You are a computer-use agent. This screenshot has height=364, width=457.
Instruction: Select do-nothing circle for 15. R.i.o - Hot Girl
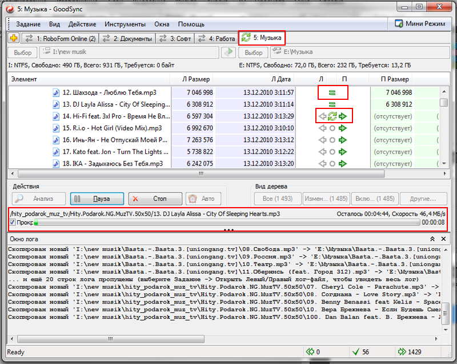pos(332,128)
